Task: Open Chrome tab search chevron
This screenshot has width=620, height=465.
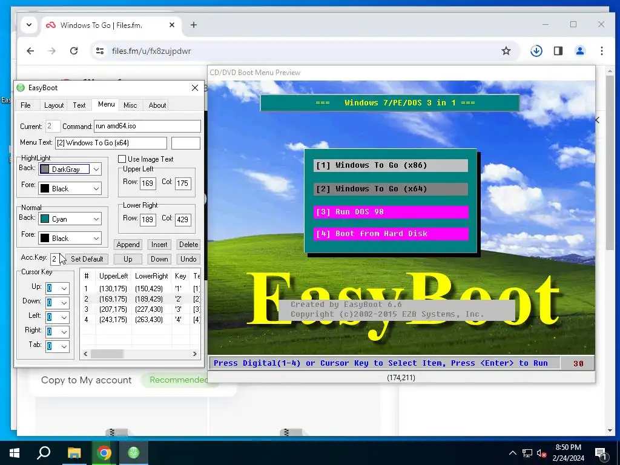Action: 29,25
